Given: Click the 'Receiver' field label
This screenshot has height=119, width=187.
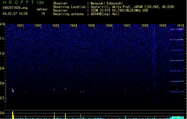Looking at the screenshot, I should pos(60,10).
